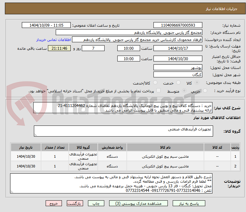Select the متوسط purchase type radio
The width and height of the screenshot is (246, 212).
(x=184, y=91)
